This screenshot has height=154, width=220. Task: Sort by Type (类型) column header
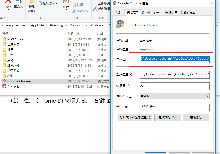[x=100, y=33]
